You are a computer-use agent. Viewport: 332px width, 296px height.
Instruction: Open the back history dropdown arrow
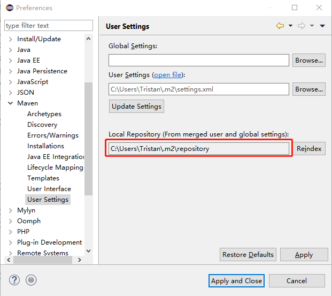(x=290, y=26)
